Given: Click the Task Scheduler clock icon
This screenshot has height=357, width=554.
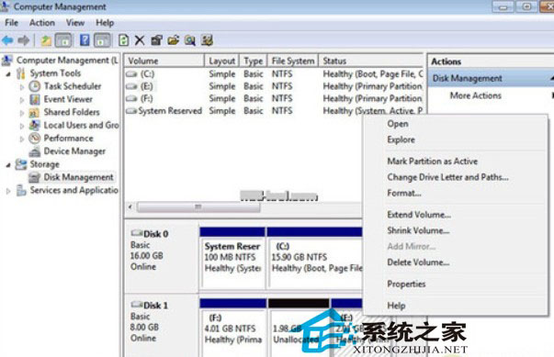Looking at the screenshot, I should (x=35, y=86).
